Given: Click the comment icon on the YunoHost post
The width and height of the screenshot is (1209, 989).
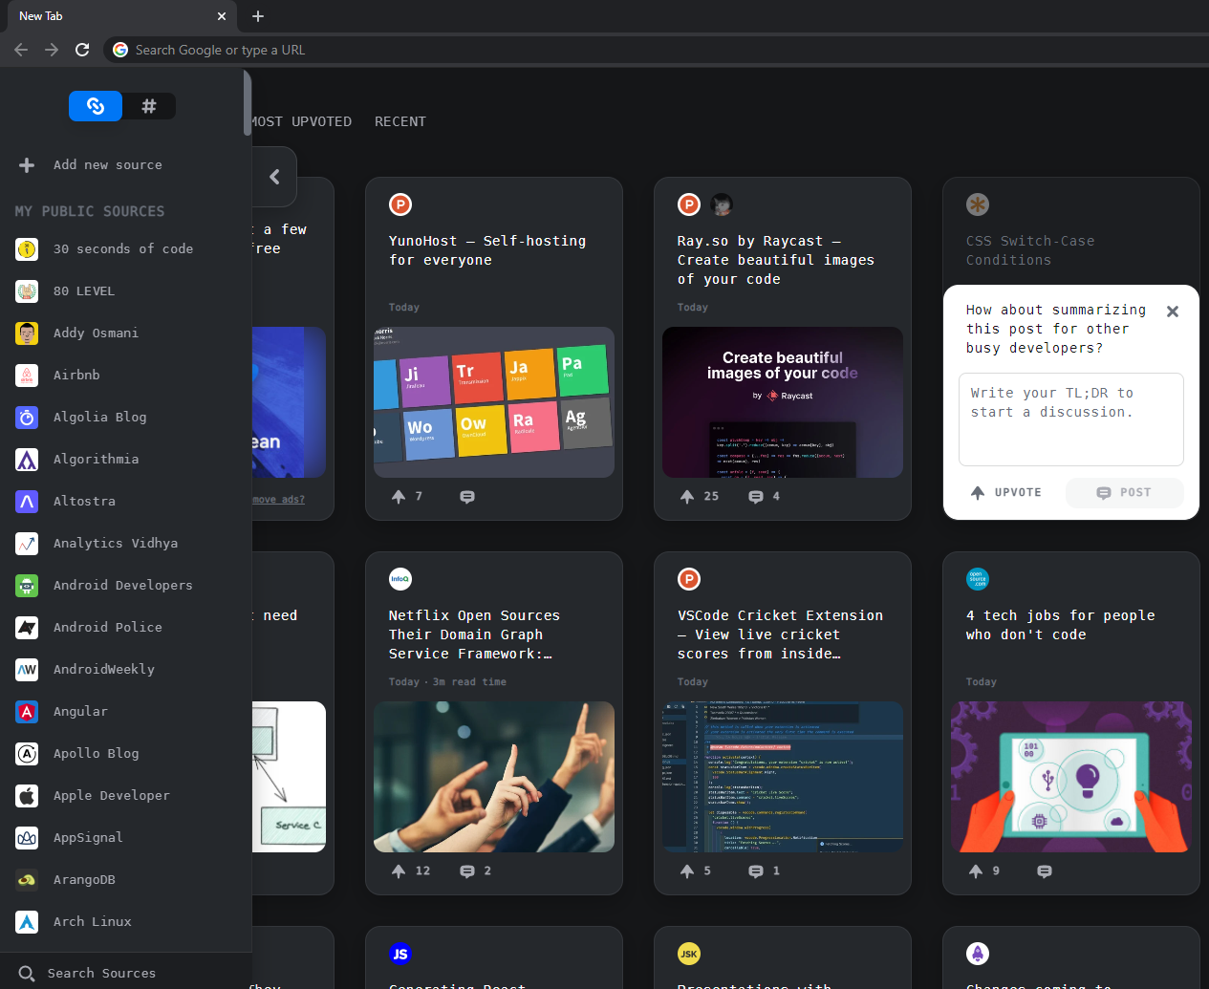Looking at the screenshot, I should click(x=467, y=496).
